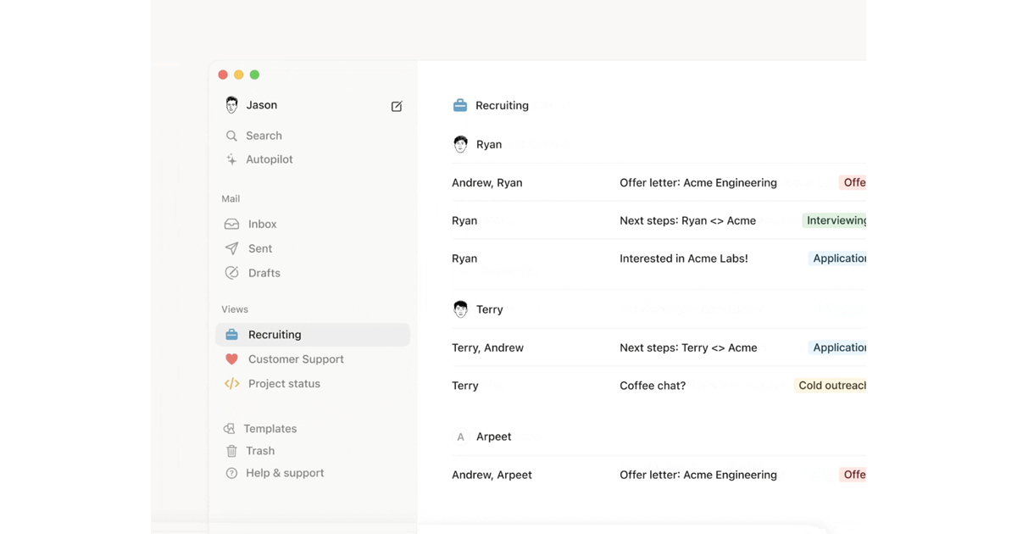Click Jason's profile avatar in sidebar
Screen dimensions: 1017x534
(231, 105)
